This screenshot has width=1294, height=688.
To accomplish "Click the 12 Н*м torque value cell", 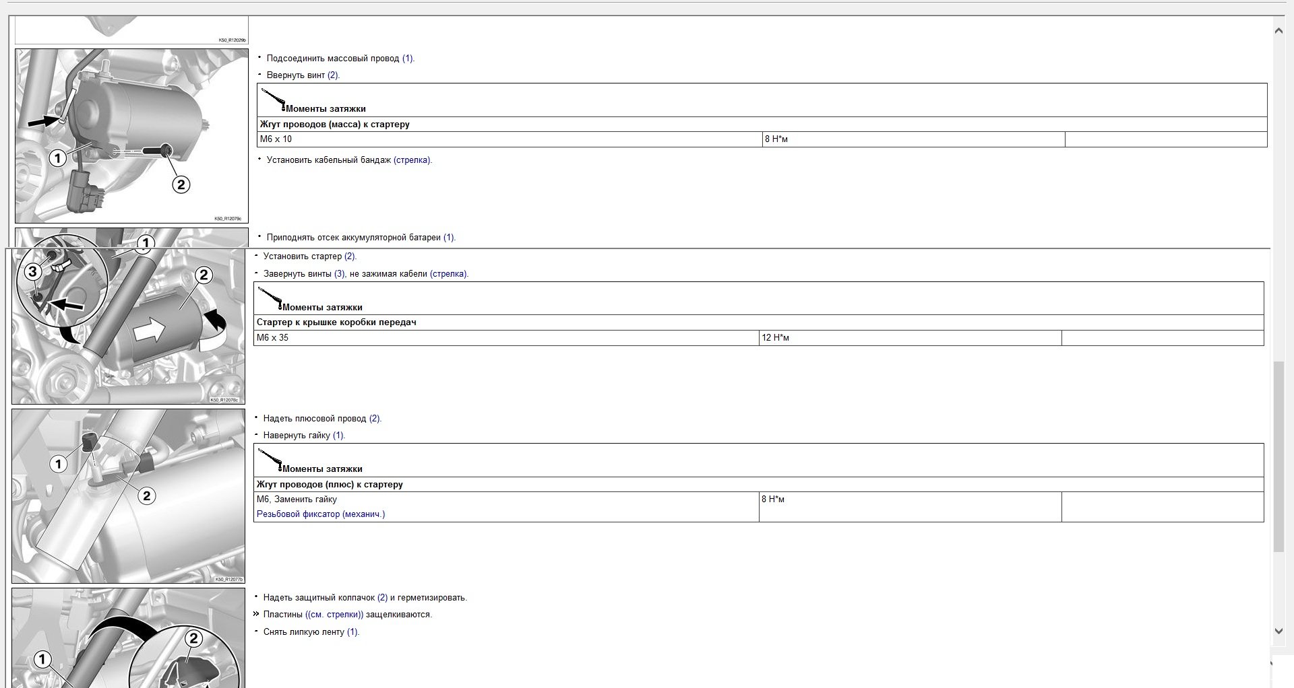I will (x=909, y=338).
